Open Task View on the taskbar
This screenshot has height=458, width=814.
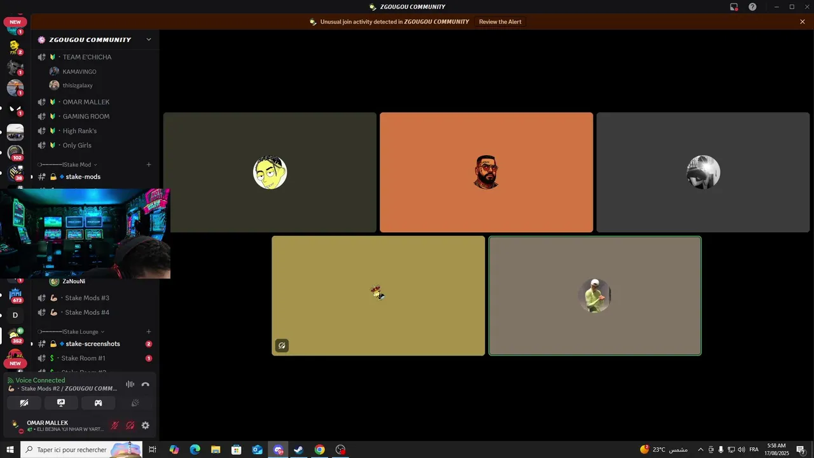pyautogui.click(x=153, y=450)
